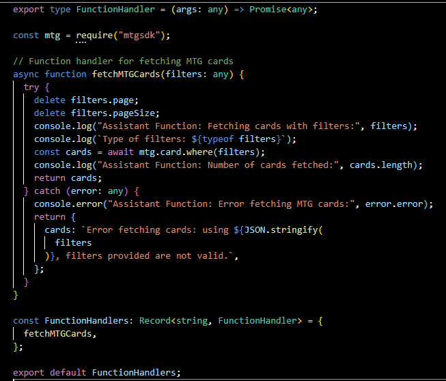Click the fetchMTGCards function name in its declaration
Image resolution: width=446 pixels, height=381 pixels.
click(126, 74)
